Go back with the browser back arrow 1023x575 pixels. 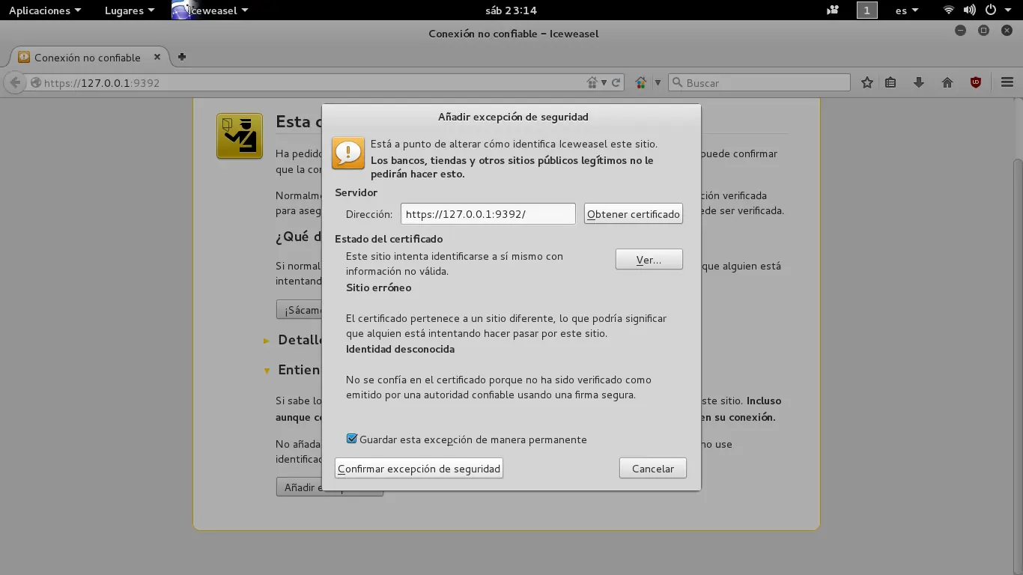coord(15,83)
